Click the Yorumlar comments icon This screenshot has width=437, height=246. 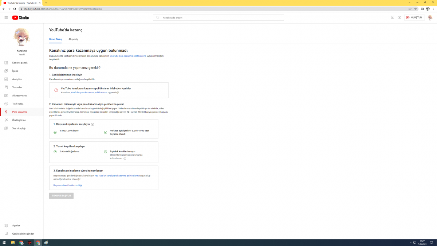tap(6, 87)
